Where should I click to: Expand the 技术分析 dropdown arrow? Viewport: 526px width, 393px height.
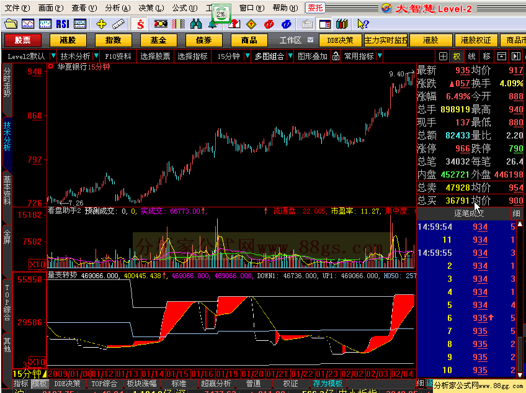96,56
